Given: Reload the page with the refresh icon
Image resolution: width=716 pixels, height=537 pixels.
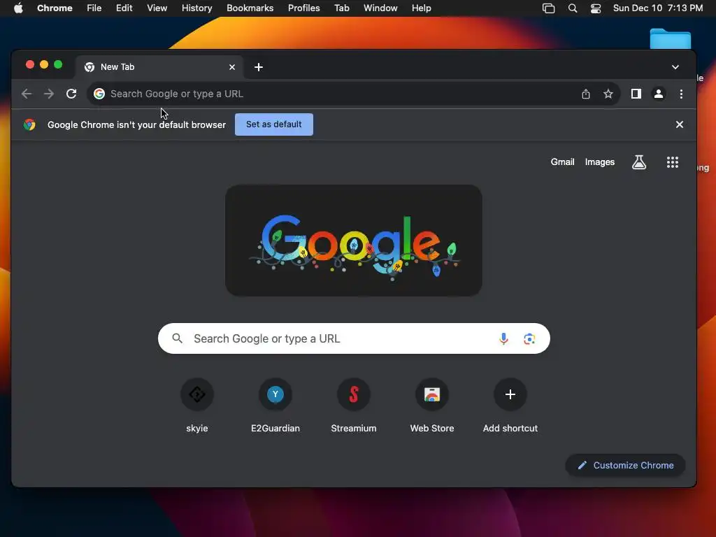Looking at the screenshot, I should coord(71,94).
